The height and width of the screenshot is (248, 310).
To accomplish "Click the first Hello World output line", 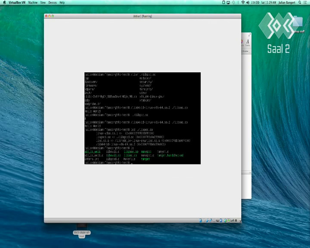I will pyautogui.click(x=93, y=112).
